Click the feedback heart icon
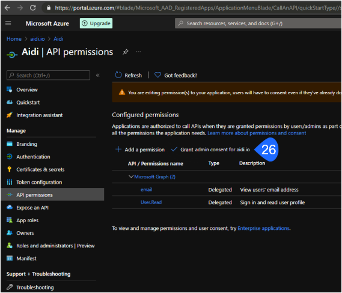Screen dimensions: 342x293 (x=157, y=75)
